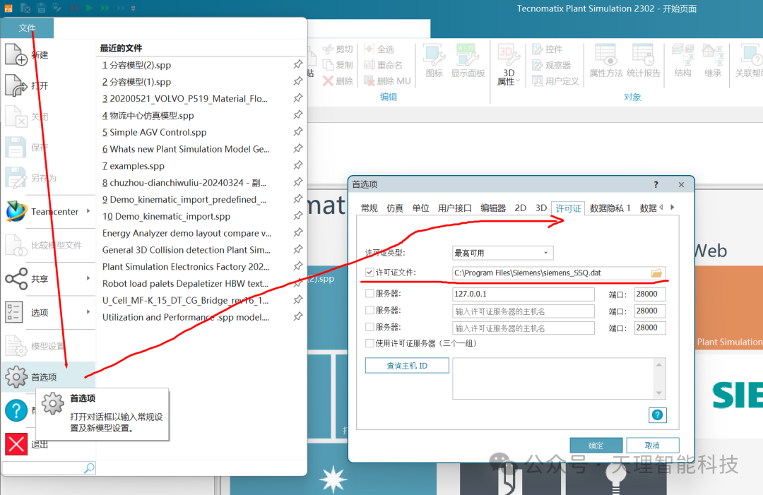
Task: Click the 查询主机 ID button
Action: tap(407, 366)
